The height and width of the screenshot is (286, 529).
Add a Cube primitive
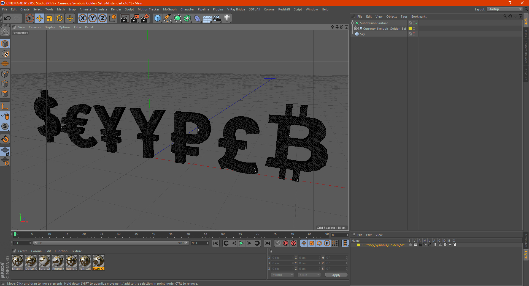pyautogui.click(x=157, y=18)
